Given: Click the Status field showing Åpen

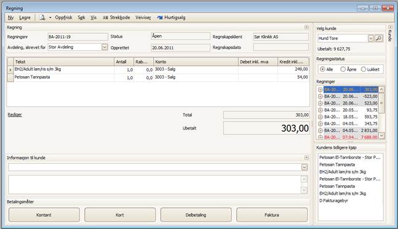Looking at the screenshot, I should [x=180, y=36].
